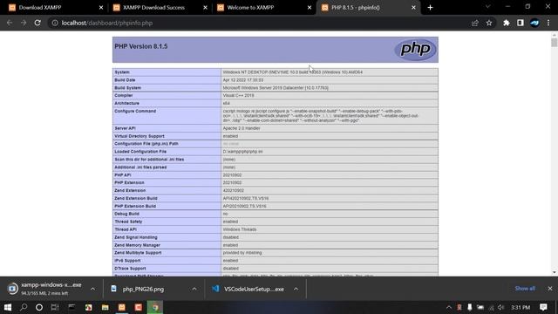Close the Welcome to XAMPP tab
The image size is (558, 314).
(310, 8)
